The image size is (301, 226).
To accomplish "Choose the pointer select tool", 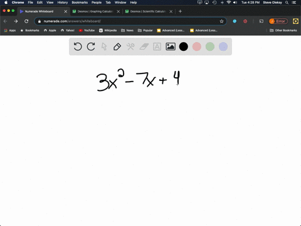I will point(104,46).
